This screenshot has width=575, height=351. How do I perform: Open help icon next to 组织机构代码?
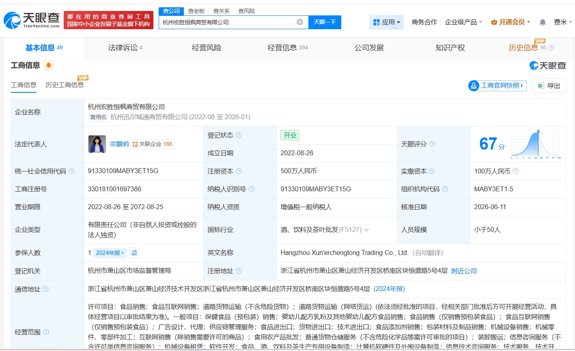coord(445,189)
